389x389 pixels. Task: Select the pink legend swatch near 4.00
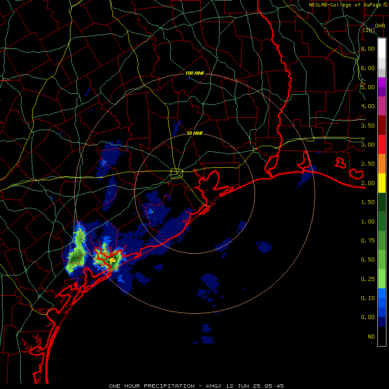(x=382, y=106)
